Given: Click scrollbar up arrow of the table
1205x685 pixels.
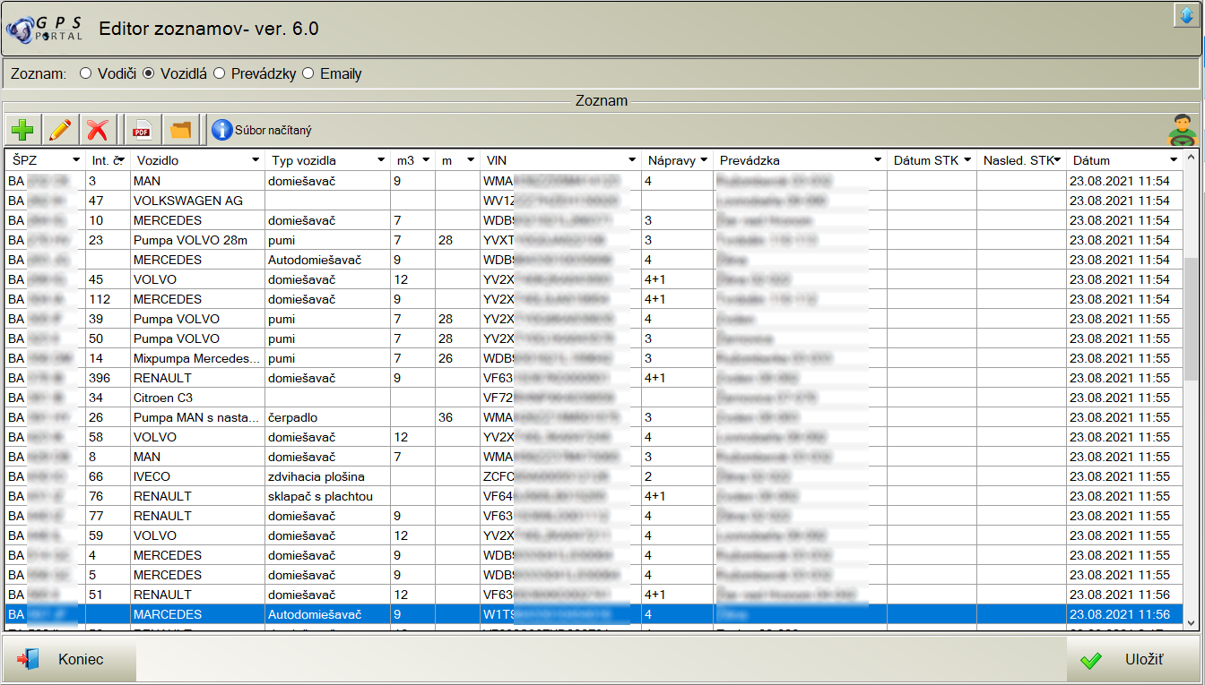Looking at the screenshot, I should click(1192, 158).
